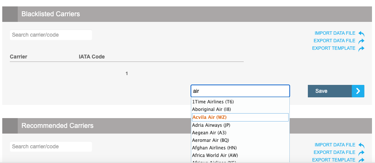
Task: Click the Recommended import arrow icon
Action: 361,145
